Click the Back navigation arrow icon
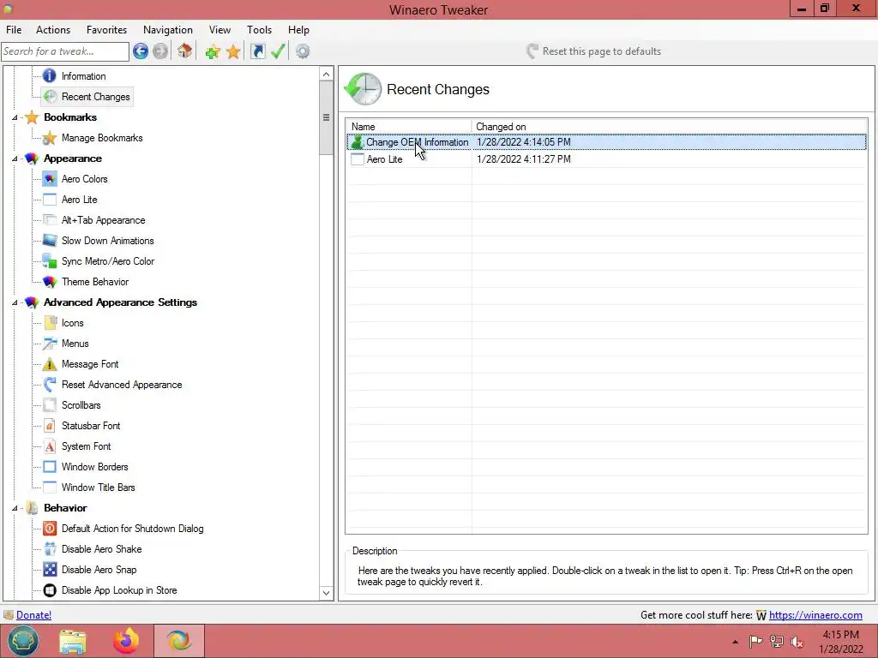878x658 pixels. (x=141, y=51)
